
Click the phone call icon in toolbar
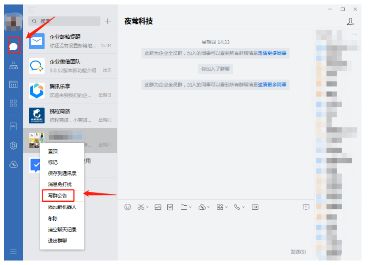pyautogui.click(x=237, y=207)
